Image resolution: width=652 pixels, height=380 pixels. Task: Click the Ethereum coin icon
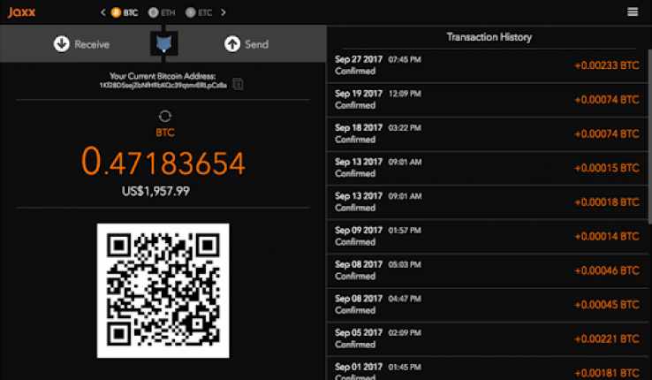coord(153,12)
